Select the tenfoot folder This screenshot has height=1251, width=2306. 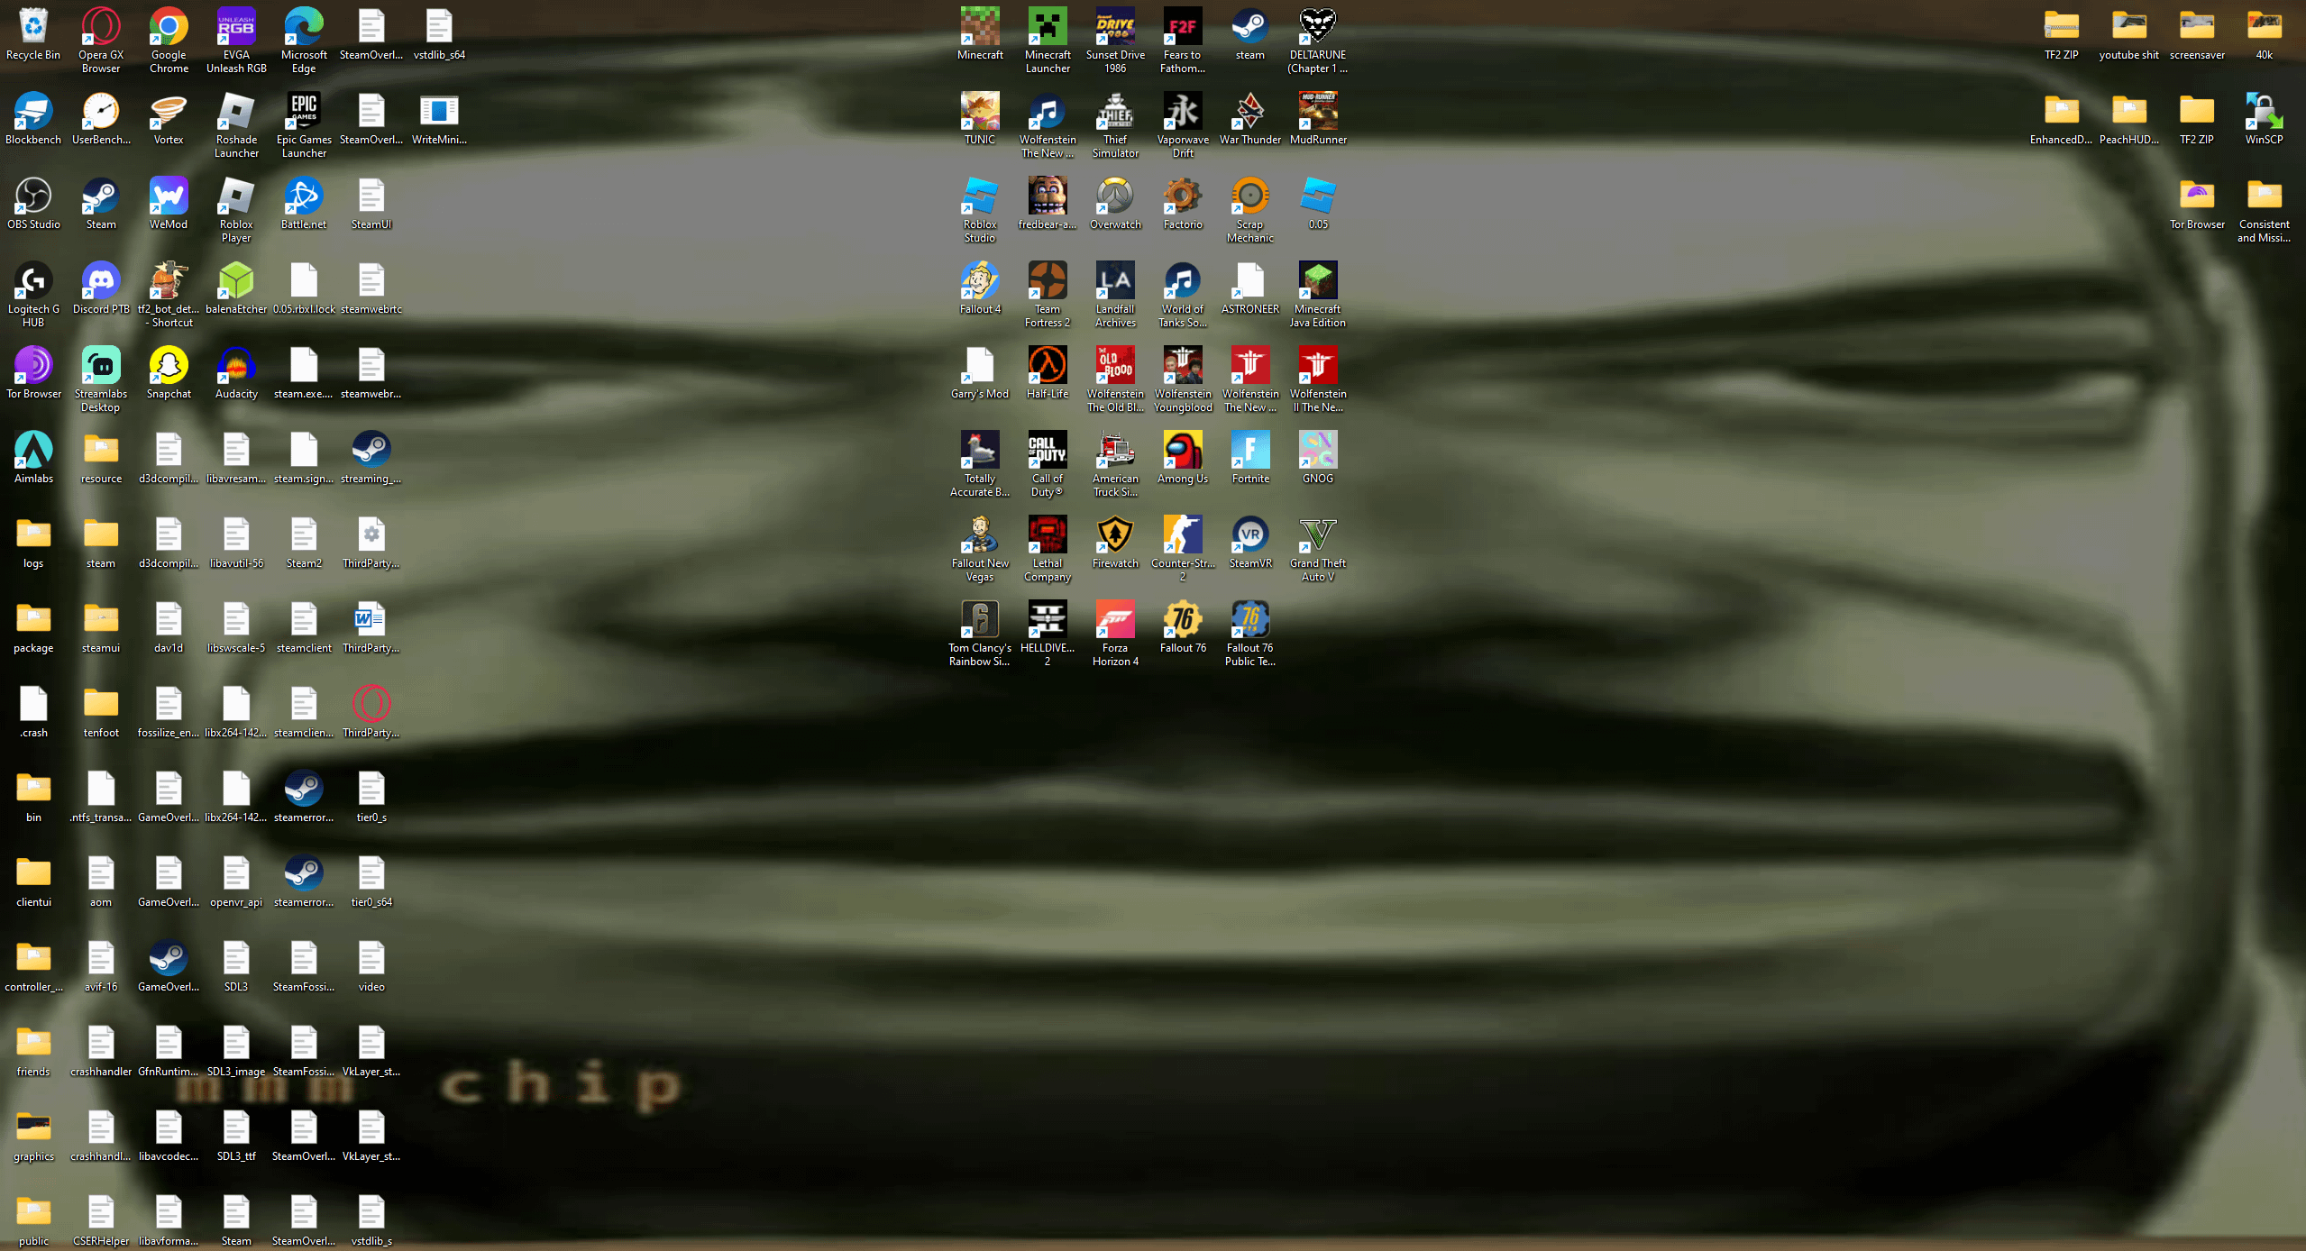click(101, 705)
